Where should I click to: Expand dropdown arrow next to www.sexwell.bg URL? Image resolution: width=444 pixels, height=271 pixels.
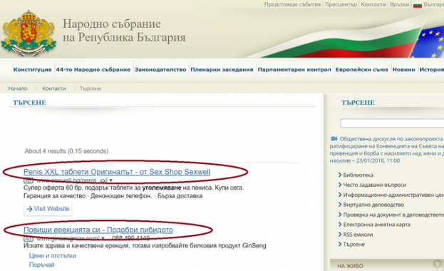pos(110,180)
